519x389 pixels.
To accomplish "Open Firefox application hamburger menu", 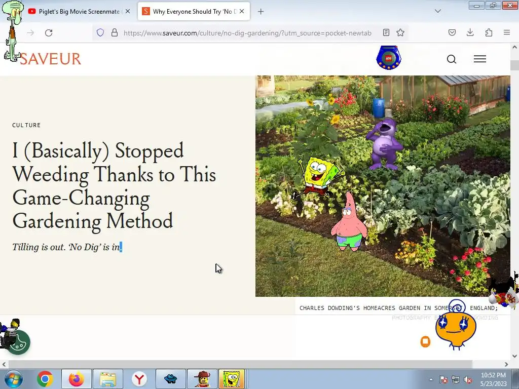I will point(506,32).
